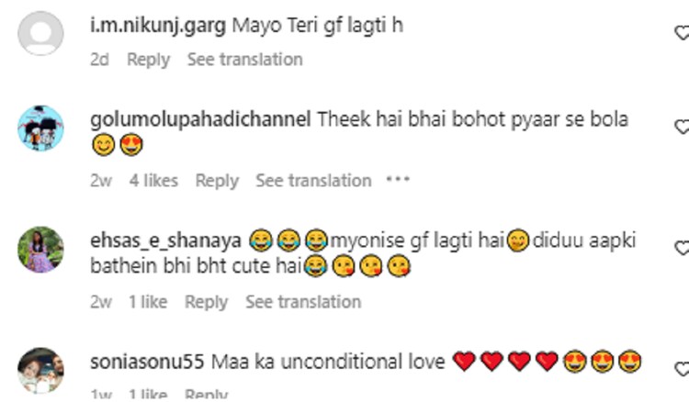The width and height of the screenshot is (689, 402).
Task: Go to the ehsas_e_shanaya username link
Action: [165, 240]
